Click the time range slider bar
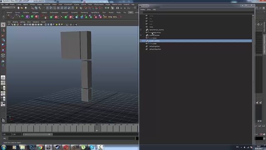The image size is (266, 150). click(x=38, y=135)
